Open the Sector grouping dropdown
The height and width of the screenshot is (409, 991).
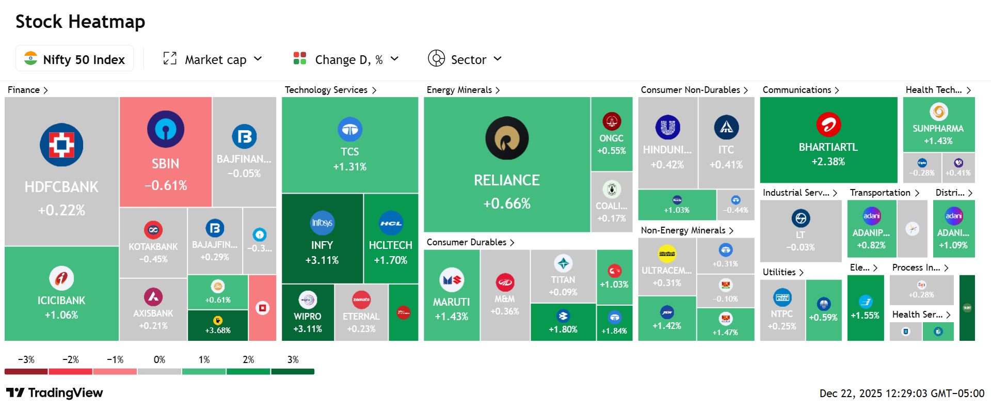465,59
